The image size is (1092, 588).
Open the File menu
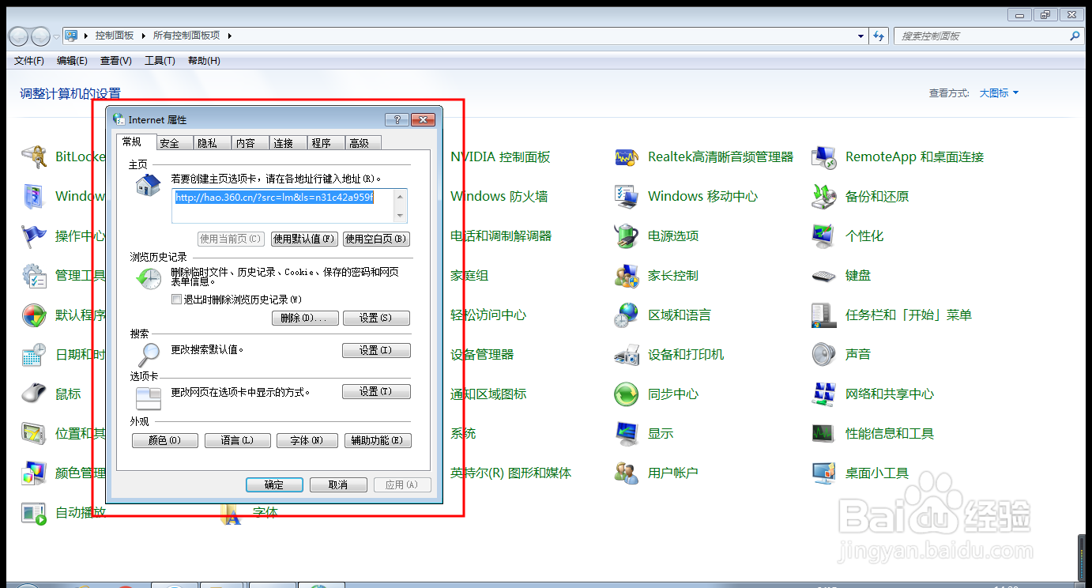[x=29, y=61]
